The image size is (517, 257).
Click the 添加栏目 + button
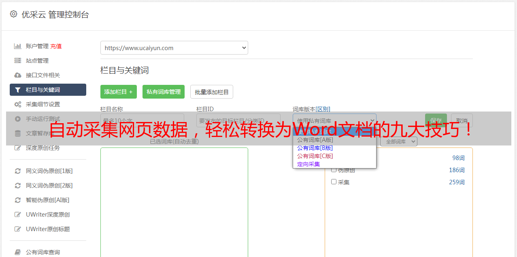click(x=118, y=92)
